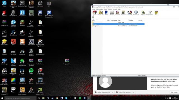
Task: Click the Rust desktop shortcut
Action: pyautogui.click(x=13, y=42)
